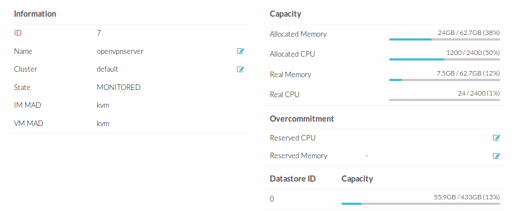The height and width of the screenshot is (211, 529).
Task: Edit the Name field openvpnserver icon
Action: point(240,51)
